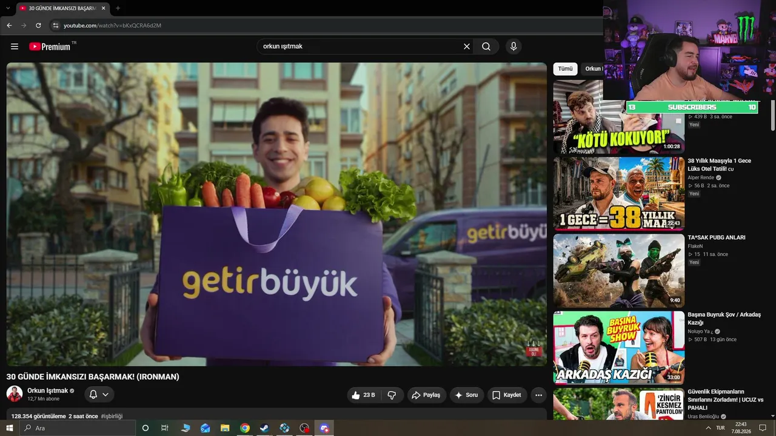Play the '1 GECE = 38 YILLIK' thumbnail
Viewport: 776px width, 436px height.
click(x=619, y=194)
